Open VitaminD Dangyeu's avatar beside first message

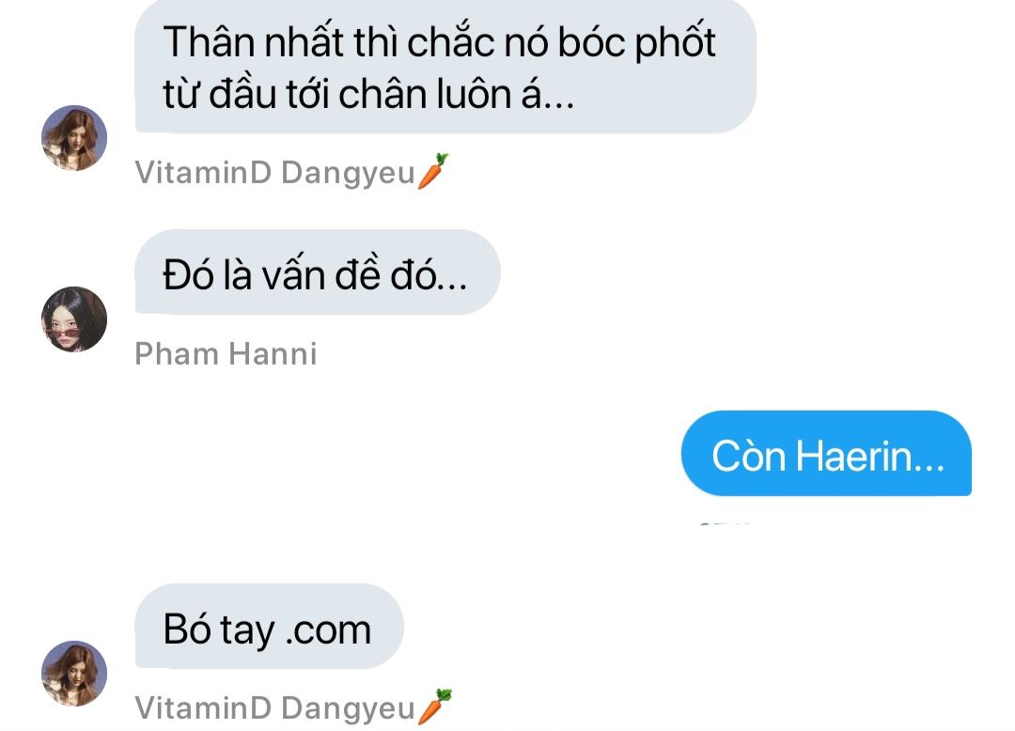(x=74, y=138)
